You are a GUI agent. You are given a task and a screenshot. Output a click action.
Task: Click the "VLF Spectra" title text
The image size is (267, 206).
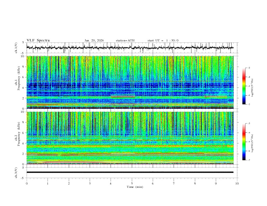38,40
